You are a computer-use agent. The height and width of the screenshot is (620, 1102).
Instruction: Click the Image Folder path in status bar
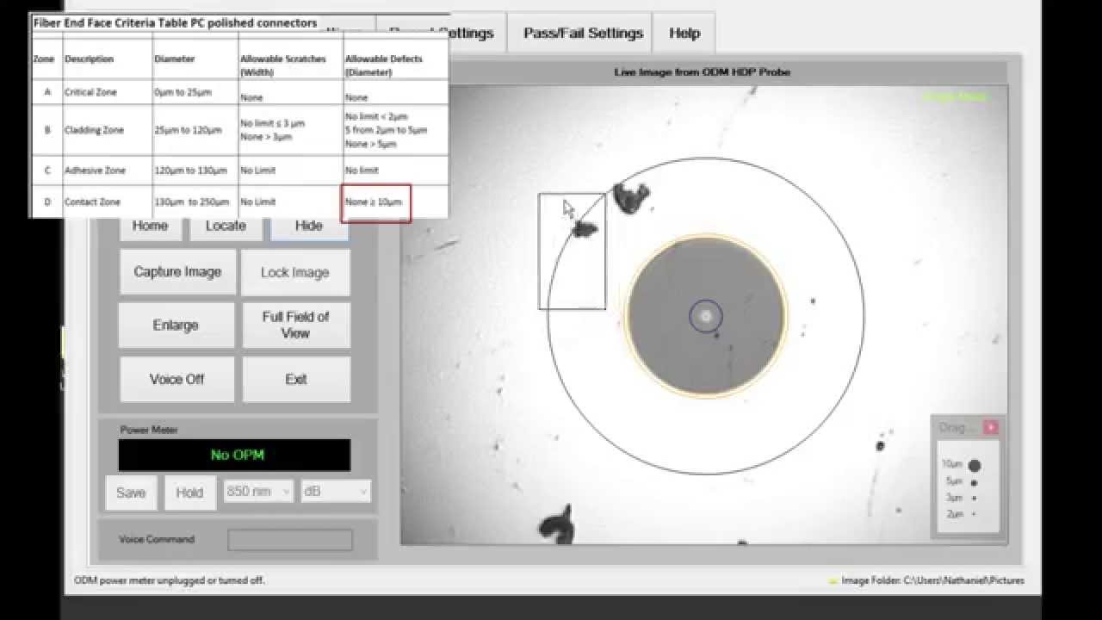click(932, 580)
